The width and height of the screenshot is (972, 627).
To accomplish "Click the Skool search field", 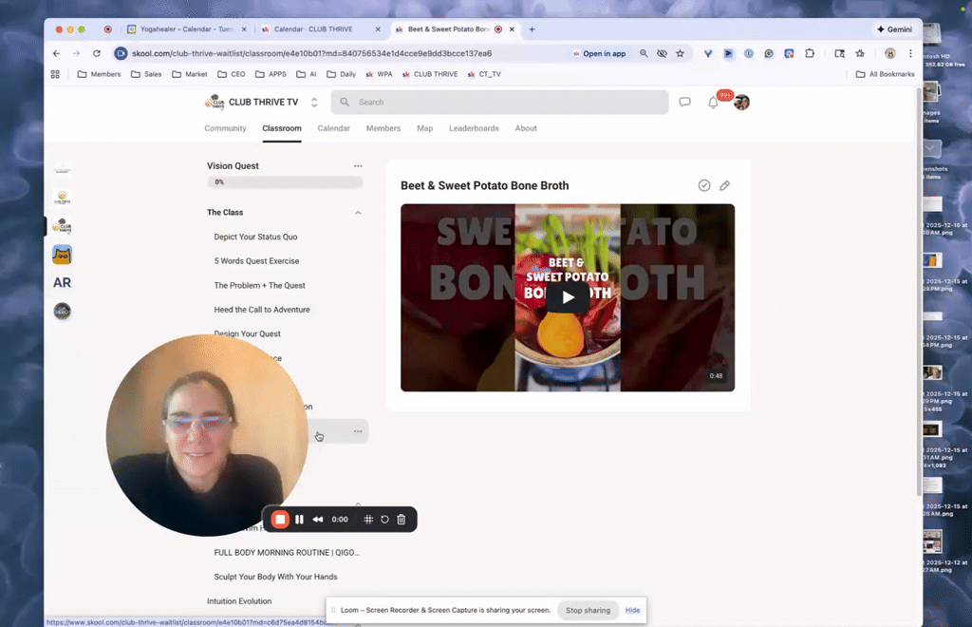I will point(499,103).
